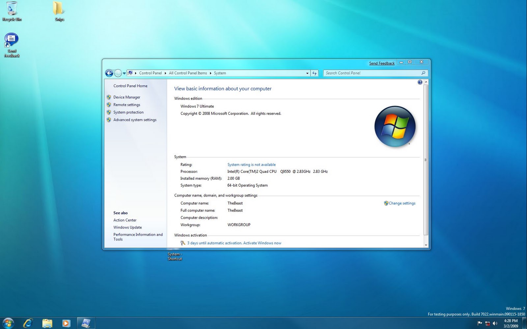527x329 pixels.
Task: Click the Forward arrow in System window
Action: click(x=118, y=73)
